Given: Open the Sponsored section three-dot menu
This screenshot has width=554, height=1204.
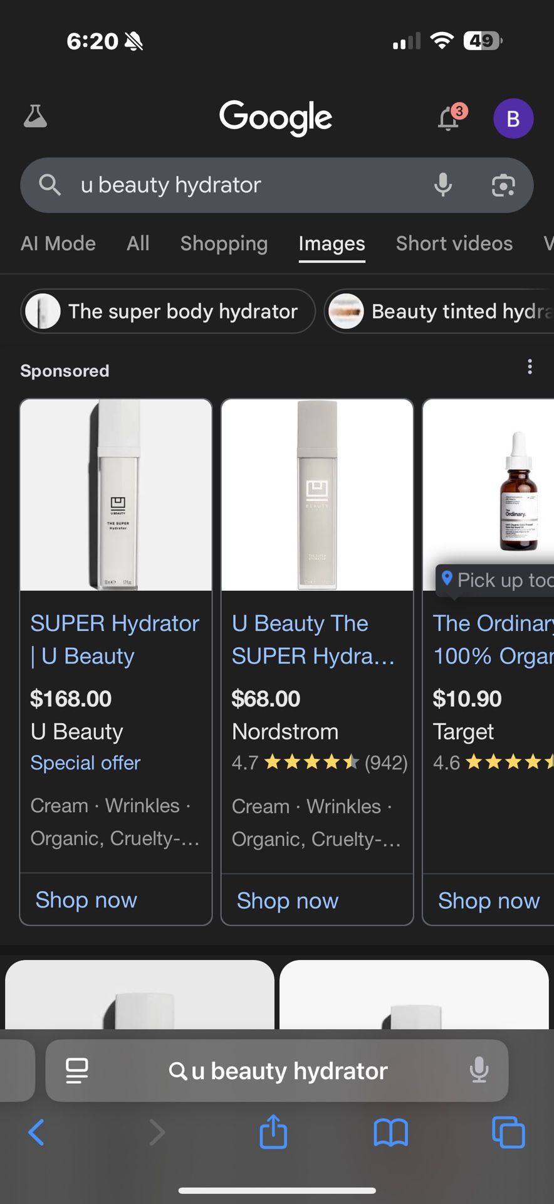Looking at the screenshot, I should click(x=530, y=366).
